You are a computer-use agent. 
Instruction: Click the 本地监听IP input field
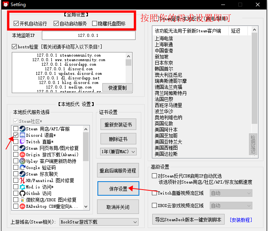coord(89,35)
